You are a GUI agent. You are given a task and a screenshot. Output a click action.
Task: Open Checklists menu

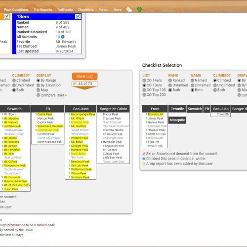coord(85,9)
